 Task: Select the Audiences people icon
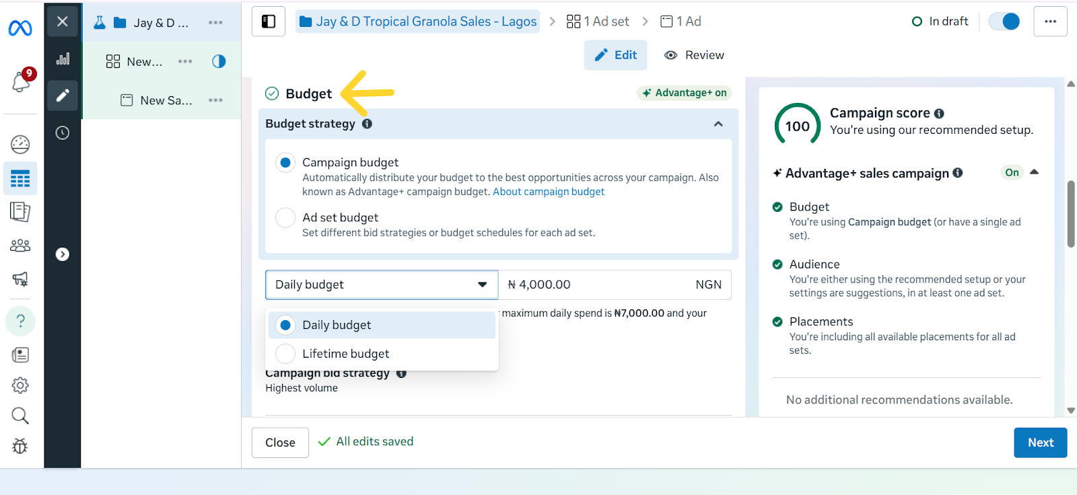tap(20, 245)
